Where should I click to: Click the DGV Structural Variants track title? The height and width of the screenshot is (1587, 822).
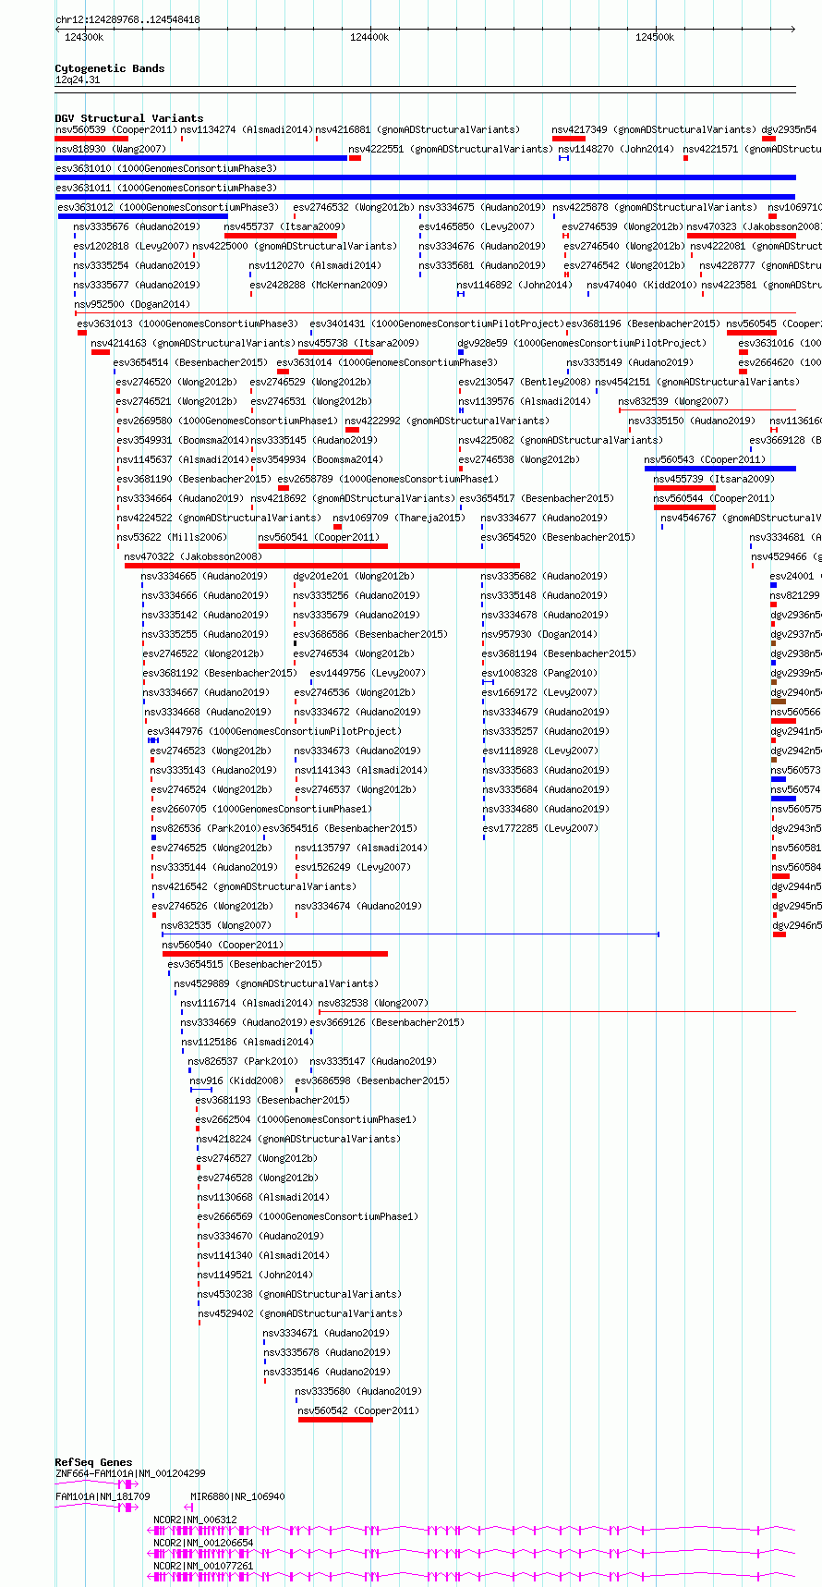click(129, 118)
